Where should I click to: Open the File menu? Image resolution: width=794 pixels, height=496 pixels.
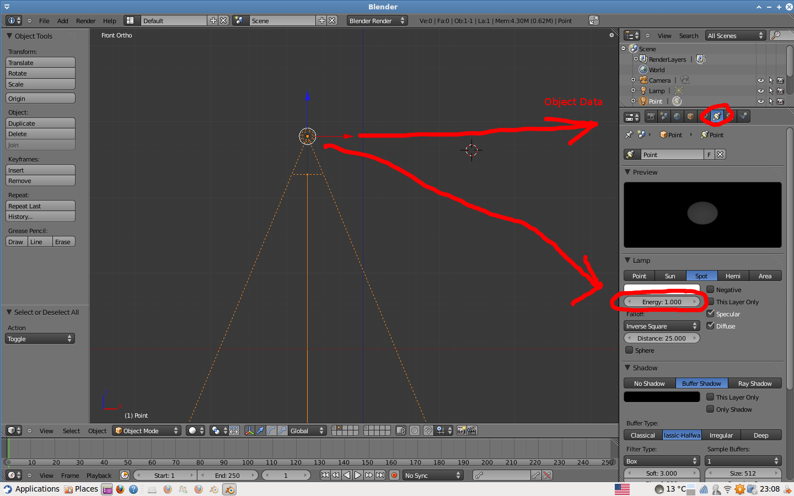[x=44, y=21]
